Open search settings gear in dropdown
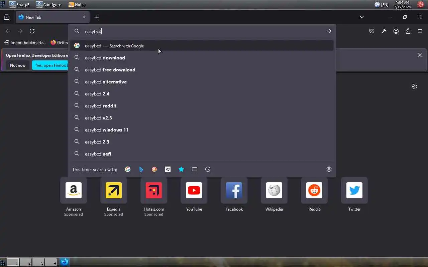The height and width of the screenshot is (267, 428). click(329, 169)
